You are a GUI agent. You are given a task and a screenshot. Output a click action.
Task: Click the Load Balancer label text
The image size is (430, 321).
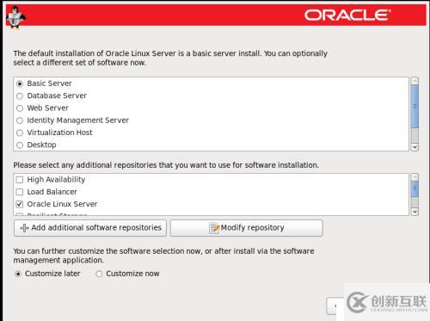click(x=52, y=192)
